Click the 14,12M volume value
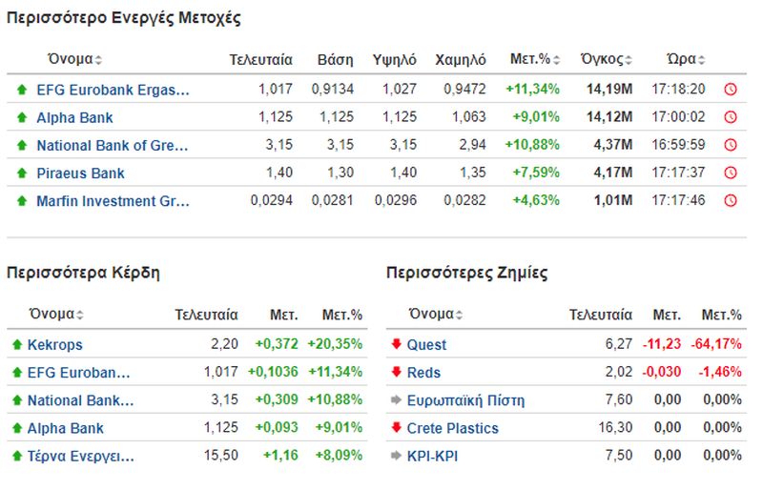The height and width of the screenshot is (490, 763). coord(609,117)
